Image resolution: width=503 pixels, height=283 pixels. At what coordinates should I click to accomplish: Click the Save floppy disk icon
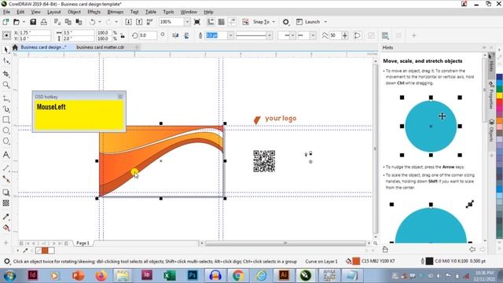point(33,22)
